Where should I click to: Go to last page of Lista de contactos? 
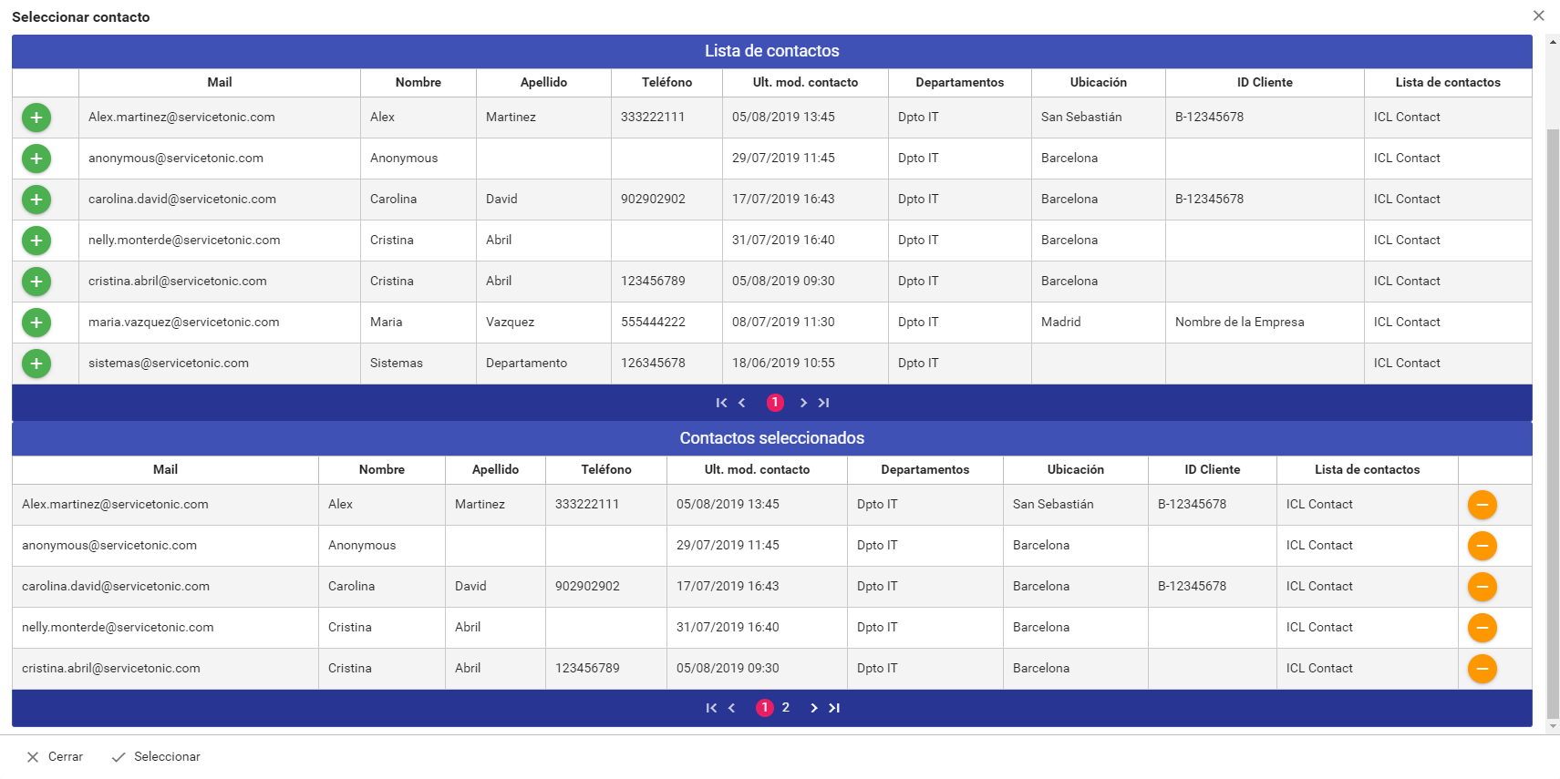[x=824, y=403]
